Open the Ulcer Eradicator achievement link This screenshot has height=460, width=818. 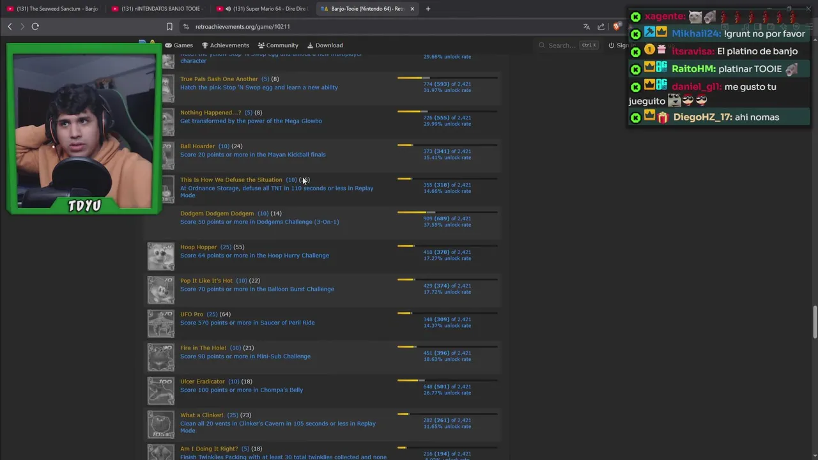click(x=203, y=381)
